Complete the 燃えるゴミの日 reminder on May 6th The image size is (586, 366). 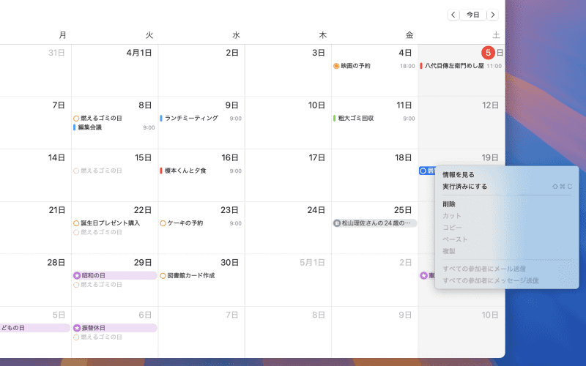(x=76, y=337)
